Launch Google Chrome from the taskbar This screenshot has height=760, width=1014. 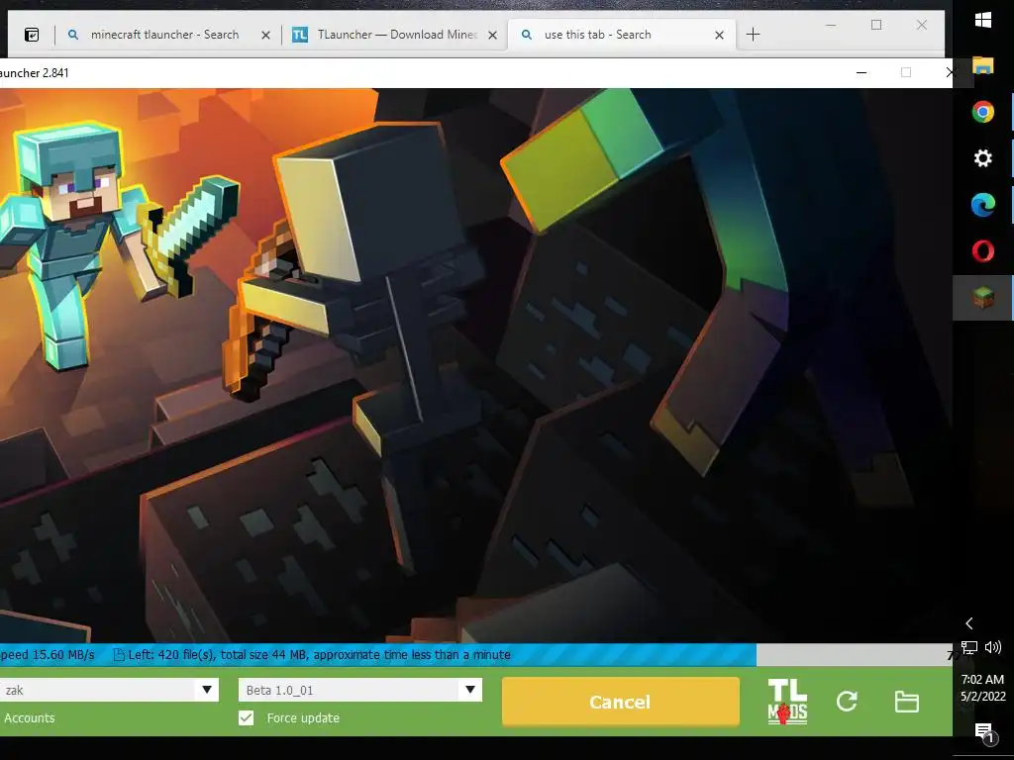pos(983,112)
